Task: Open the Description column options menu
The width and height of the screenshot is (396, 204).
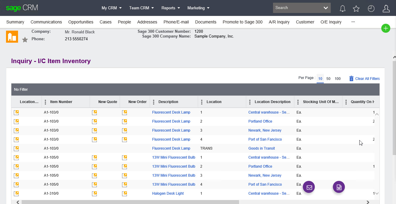Action: [x=154, y=102]
